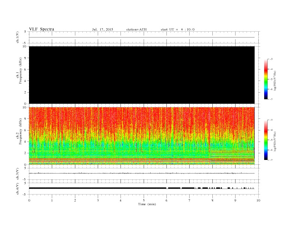Click the "-3" tick on upper color bar

pyautogui.click(x=271, y=59)
